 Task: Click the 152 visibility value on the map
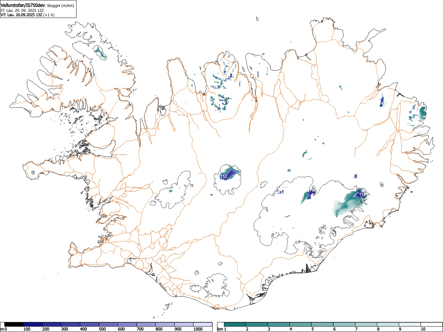224,176
